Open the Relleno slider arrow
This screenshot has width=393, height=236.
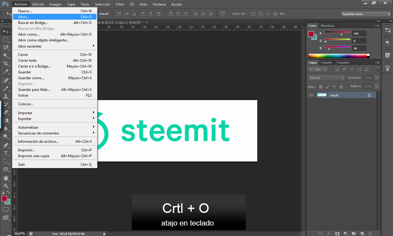point(376,86)
